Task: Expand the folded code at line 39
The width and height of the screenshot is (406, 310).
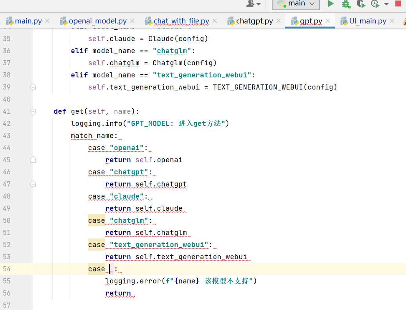Action: [x=33, y=87]
